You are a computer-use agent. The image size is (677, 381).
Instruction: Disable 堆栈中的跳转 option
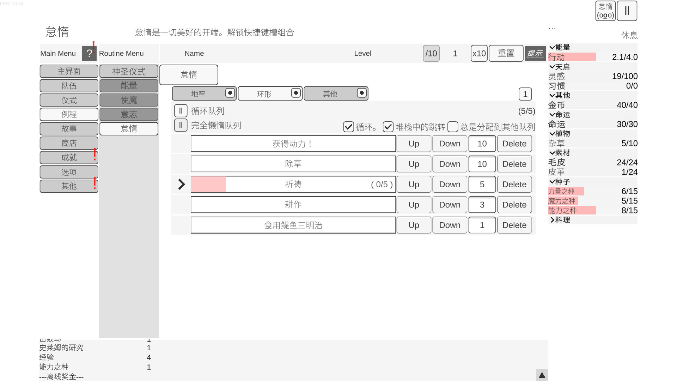coord(388,127)
